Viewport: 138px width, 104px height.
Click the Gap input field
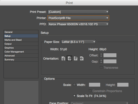point(110,61)
